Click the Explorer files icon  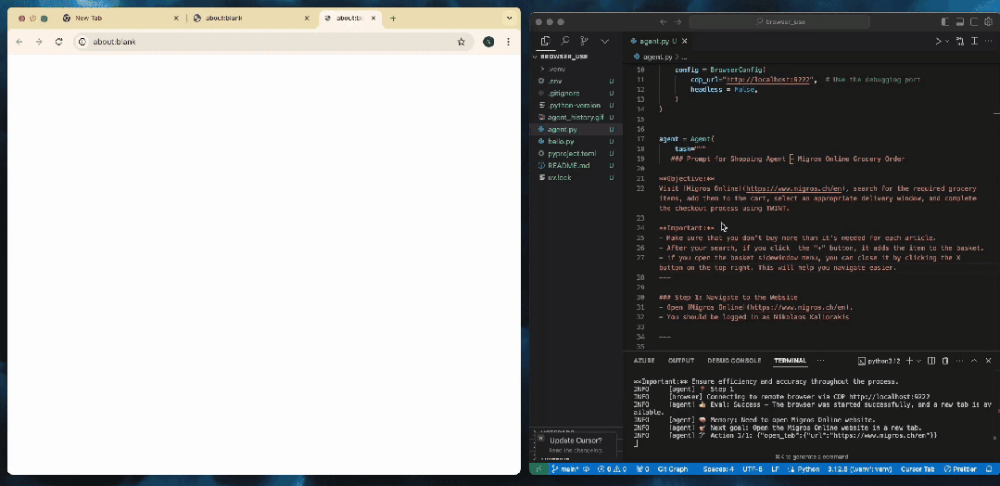[x=545, y=41]
